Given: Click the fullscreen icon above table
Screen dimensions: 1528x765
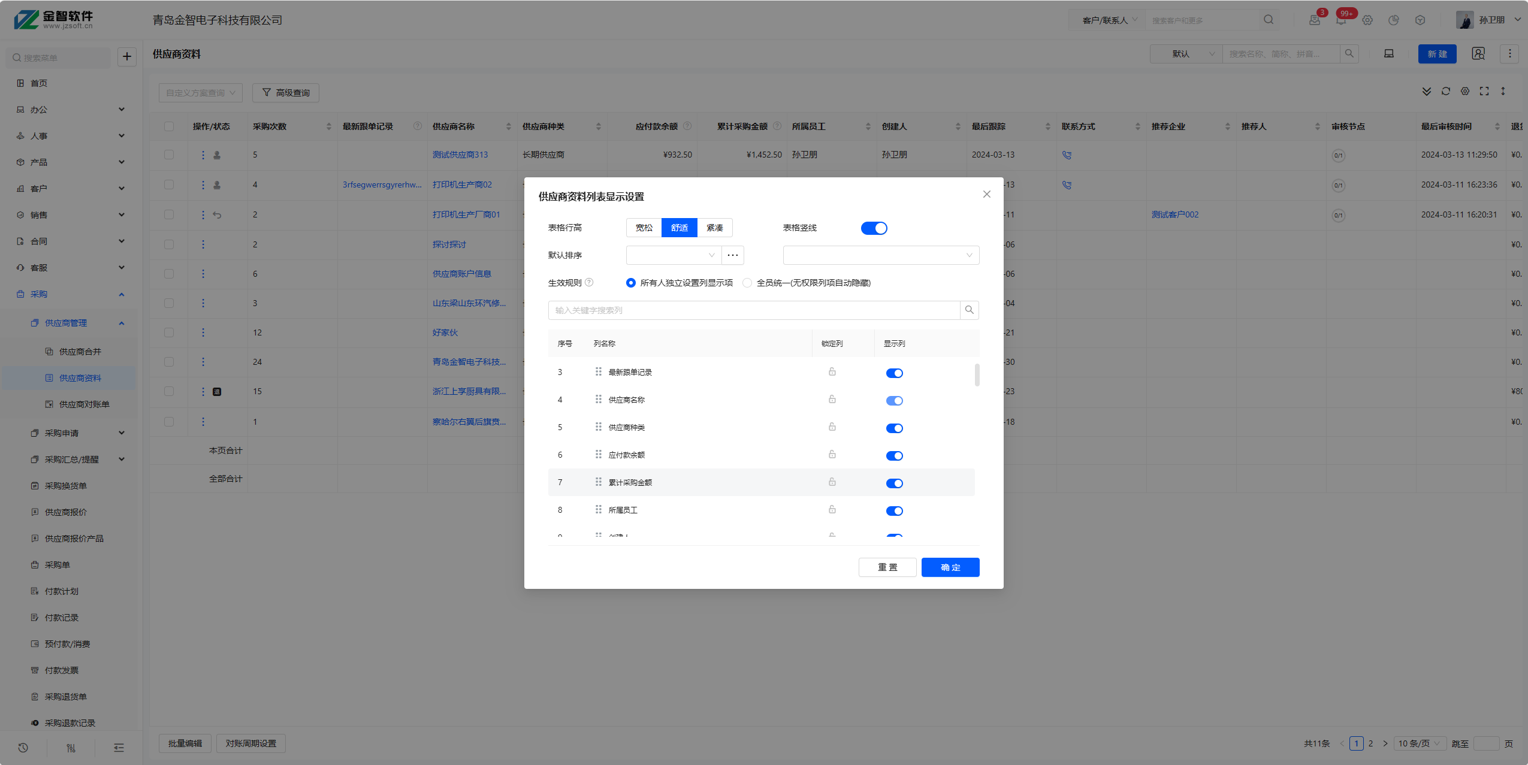Looking at the screenshot, I should [x=1484, y=92].
